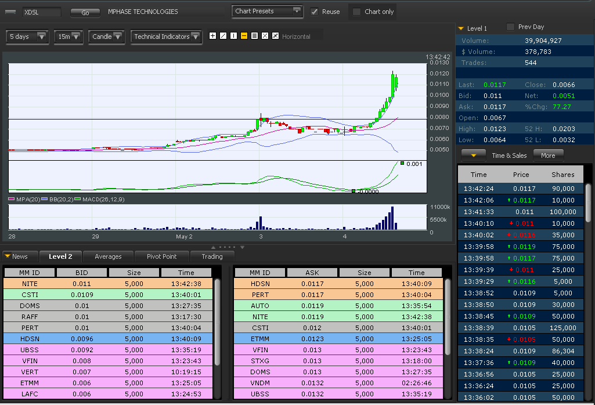This screenshot has height=405, width=595.
Task: Select the vertical line drawing tool
Action: 233,36
